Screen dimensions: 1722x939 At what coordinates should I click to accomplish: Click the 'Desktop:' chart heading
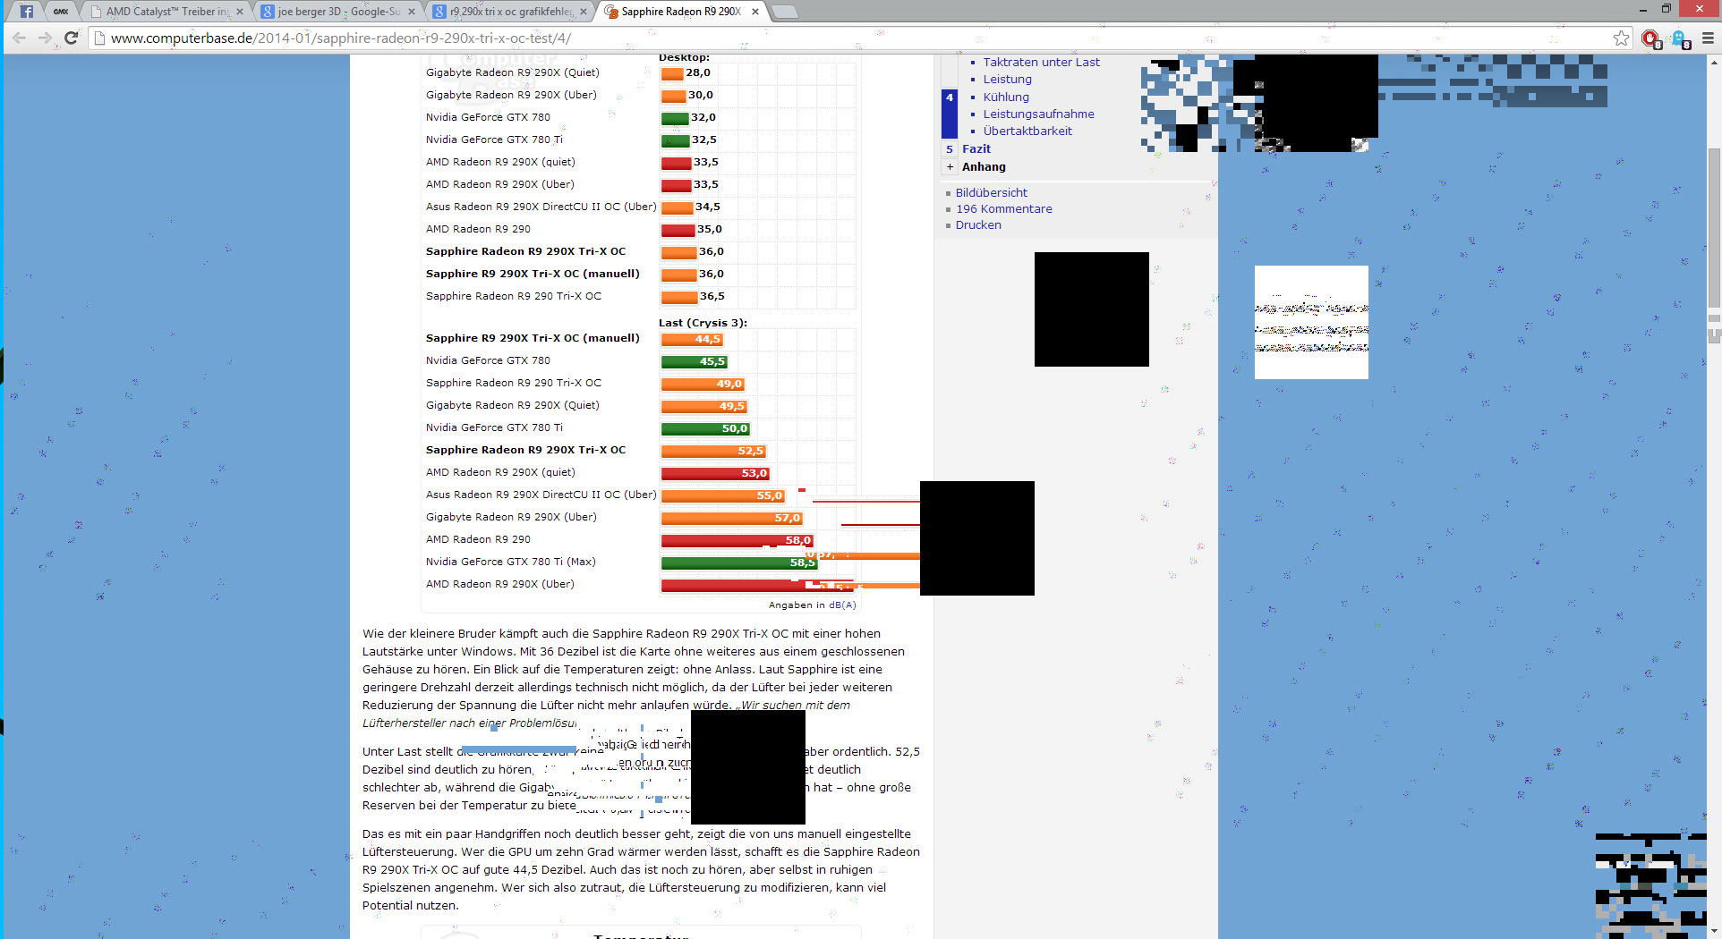coord(684,57)
